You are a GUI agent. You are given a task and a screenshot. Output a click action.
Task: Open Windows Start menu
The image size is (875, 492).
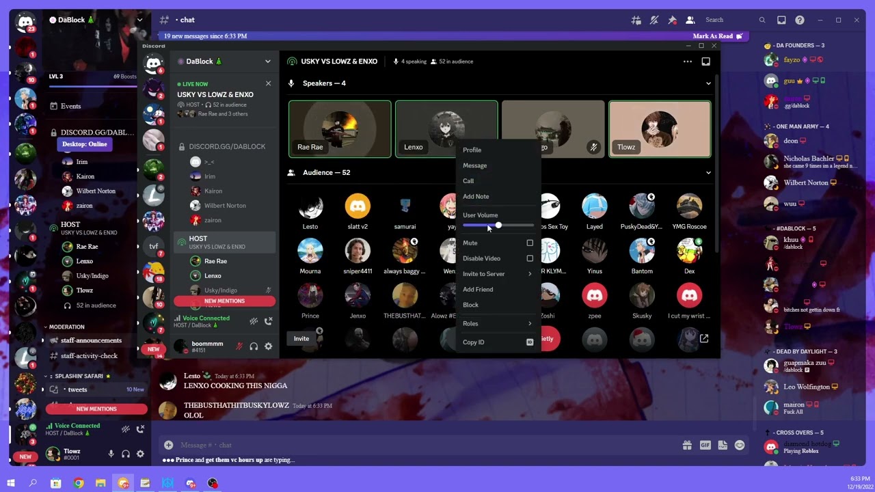point(10,483)
